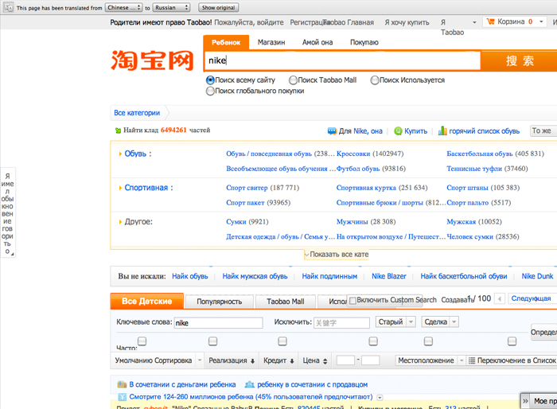Click the Nike Dunk suggestion link

point(537,276)
